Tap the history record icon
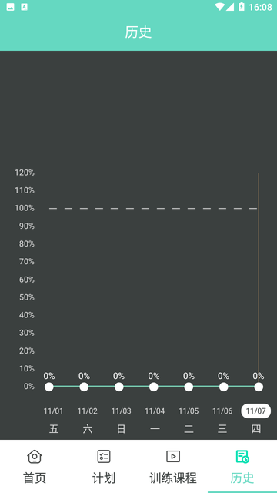 [x=242, y=457]
